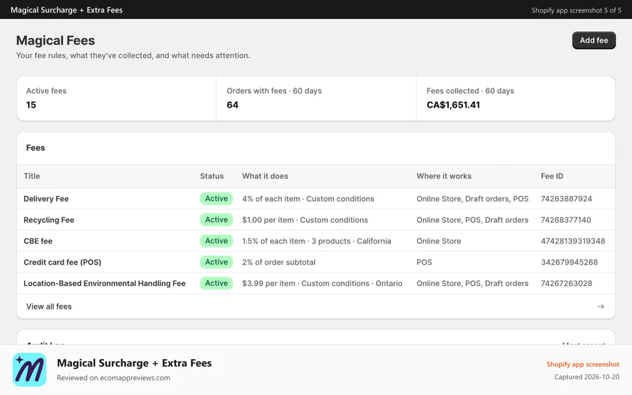
Task: Click 'Orders with fees · 60 days' label
Action: tap(274, 91)
